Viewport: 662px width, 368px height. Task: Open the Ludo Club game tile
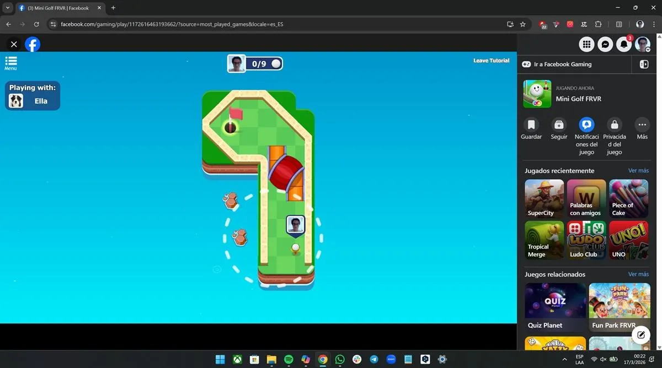pyautogui.click(x=586, y=240)
